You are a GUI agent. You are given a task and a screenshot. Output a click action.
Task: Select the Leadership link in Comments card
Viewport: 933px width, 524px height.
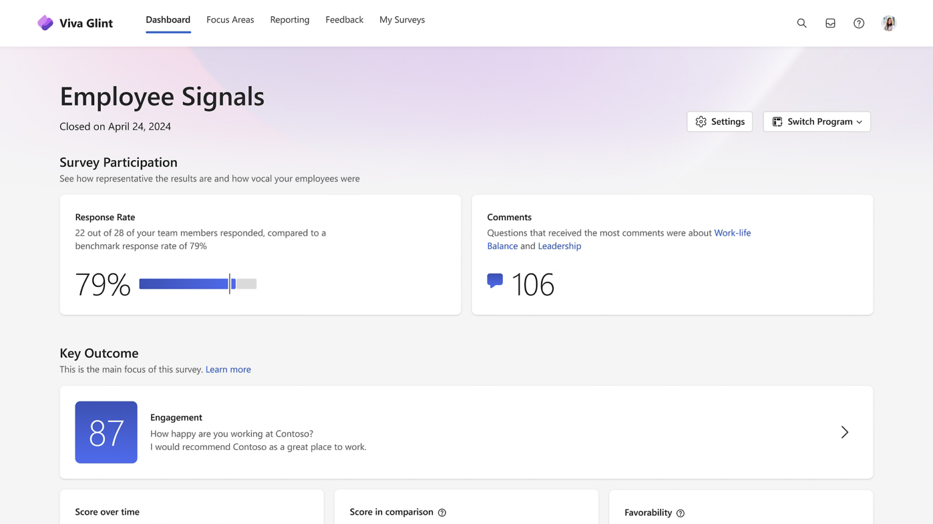559,246
